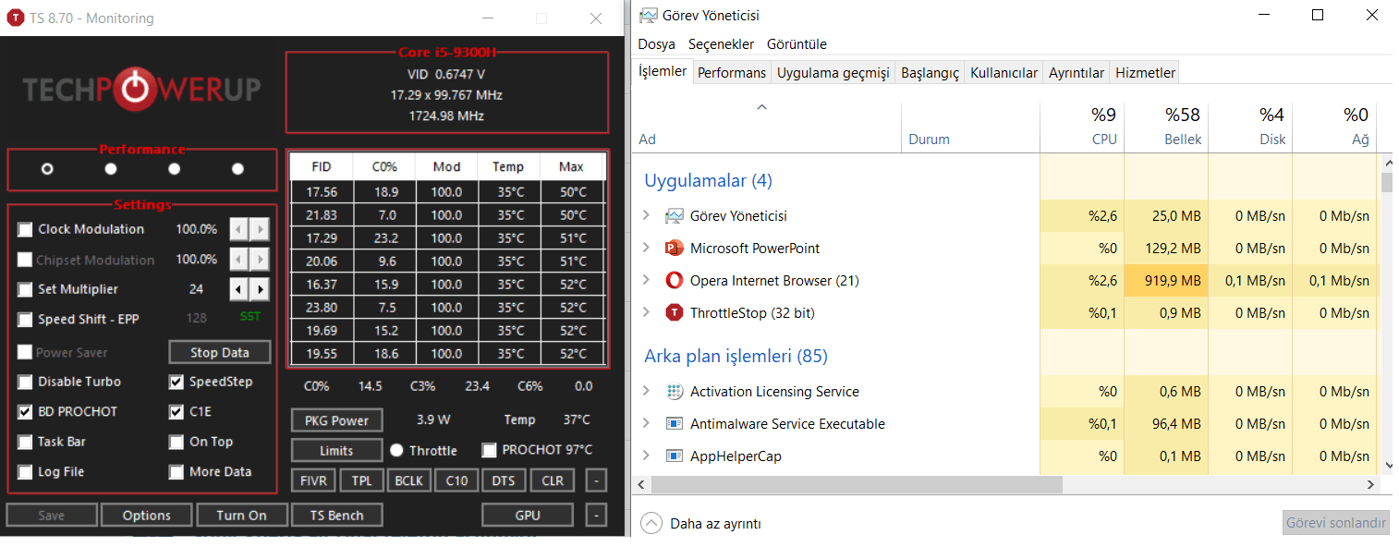
Task: Switch to the Ayrıntılar tab
Action: tap(1077, 73)
